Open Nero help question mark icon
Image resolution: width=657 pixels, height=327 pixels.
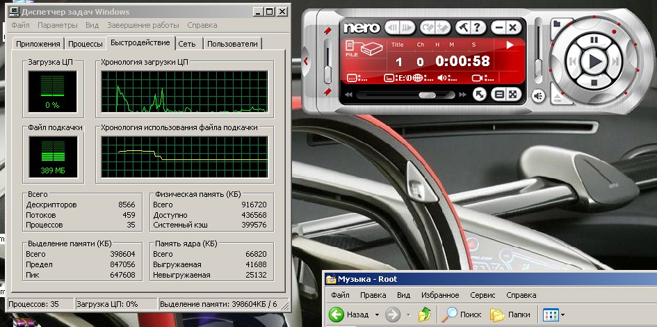coord(477,27)
